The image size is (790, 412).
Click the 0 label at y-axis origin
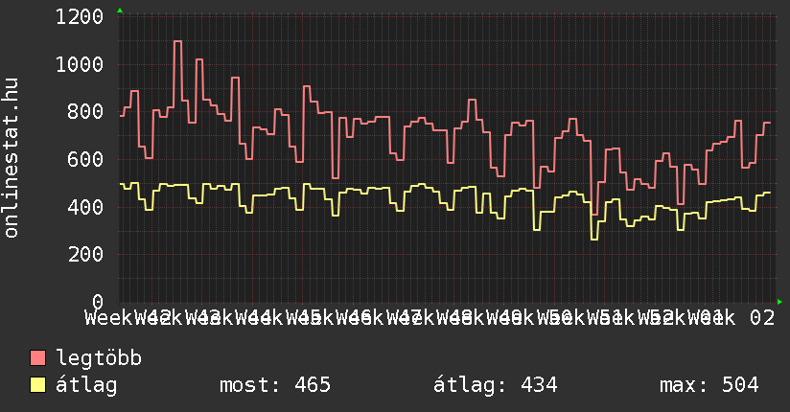(x=98, y=302)
